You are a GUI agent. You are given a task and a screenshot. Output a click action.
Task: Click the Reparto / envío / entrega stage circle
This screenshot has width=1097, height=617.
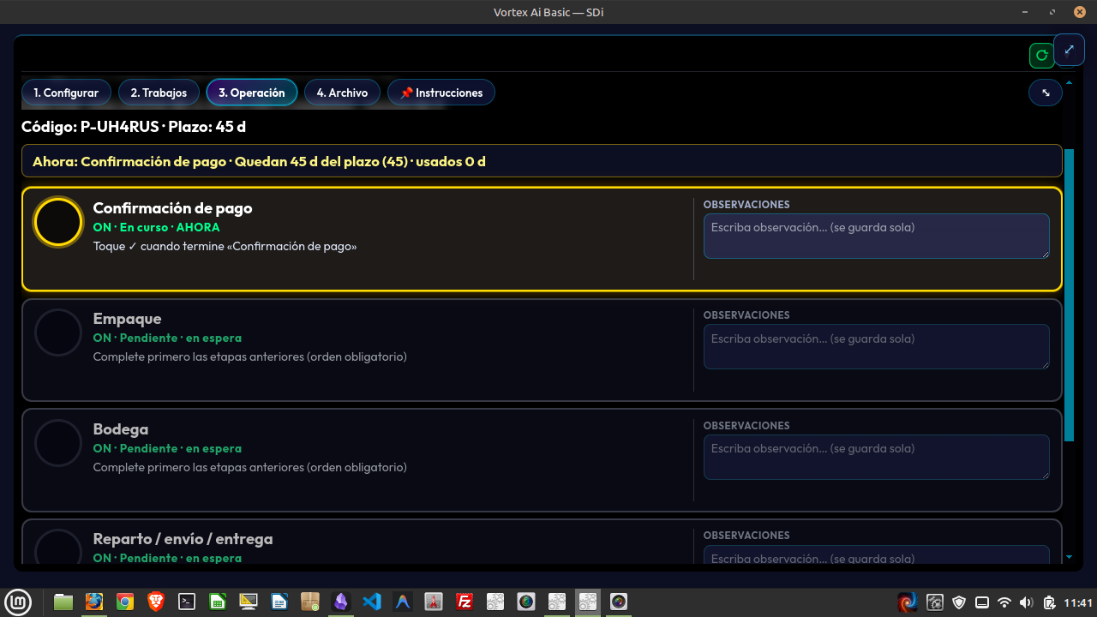click(x=58, y=548)
